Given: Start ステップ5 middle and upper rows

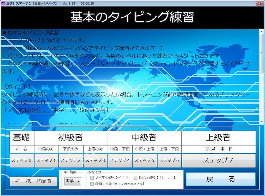Looking at the screenshot, I should 145,160.
